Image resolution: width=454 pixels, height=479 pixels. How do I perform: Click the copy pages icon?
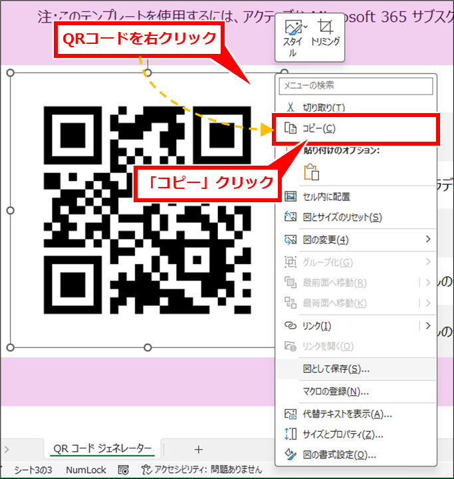click(x=290, y=128)
